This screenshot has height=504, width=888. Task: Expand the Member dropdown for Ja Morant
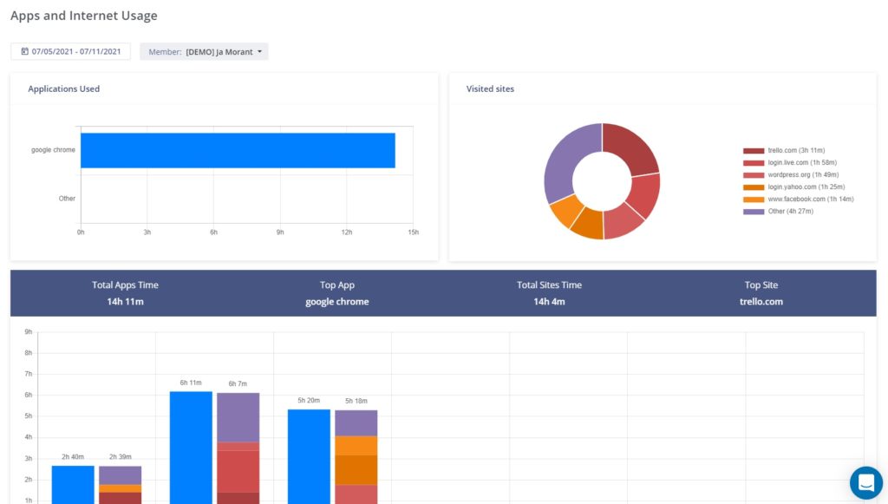pos(204,51)
